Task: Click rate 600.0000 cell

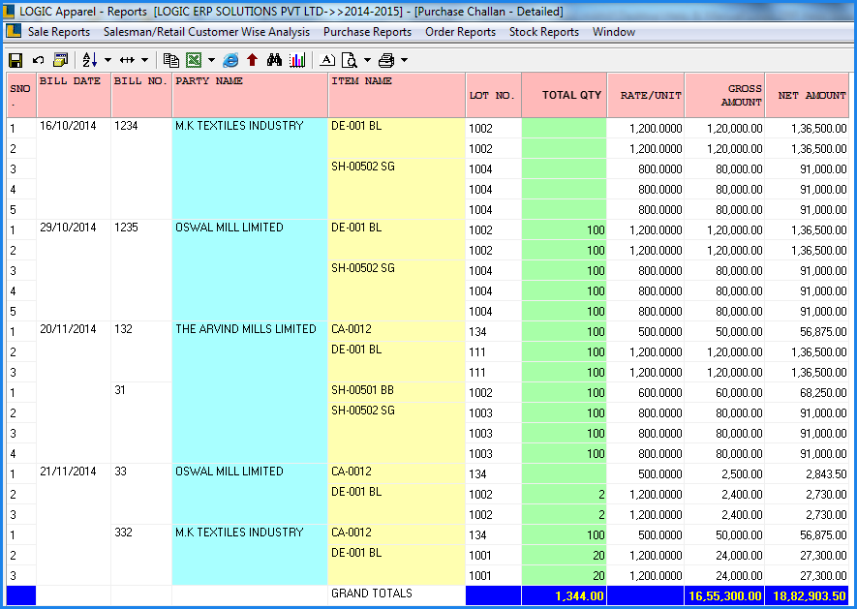Action: coord(646,392)
